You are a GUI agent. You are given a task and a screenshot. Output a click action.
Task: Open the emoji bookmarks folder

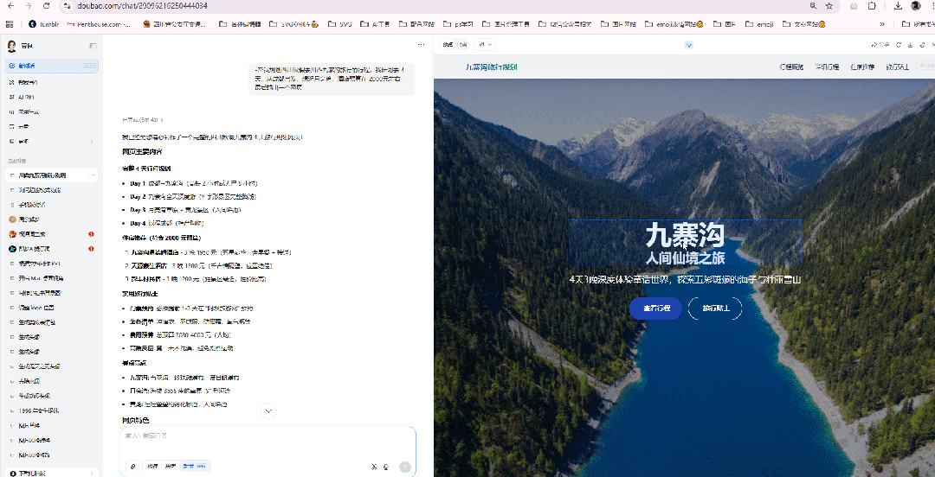[759, 24]
